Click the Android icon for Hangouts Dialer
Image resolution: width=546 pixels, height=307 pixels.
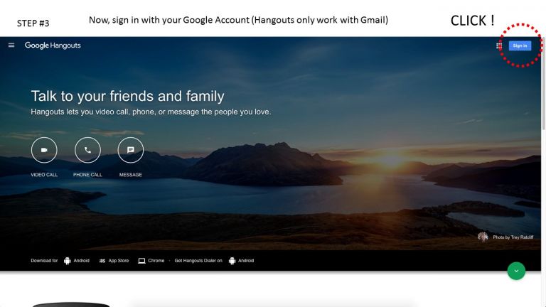pyautogui.click(x=232, y=261)
